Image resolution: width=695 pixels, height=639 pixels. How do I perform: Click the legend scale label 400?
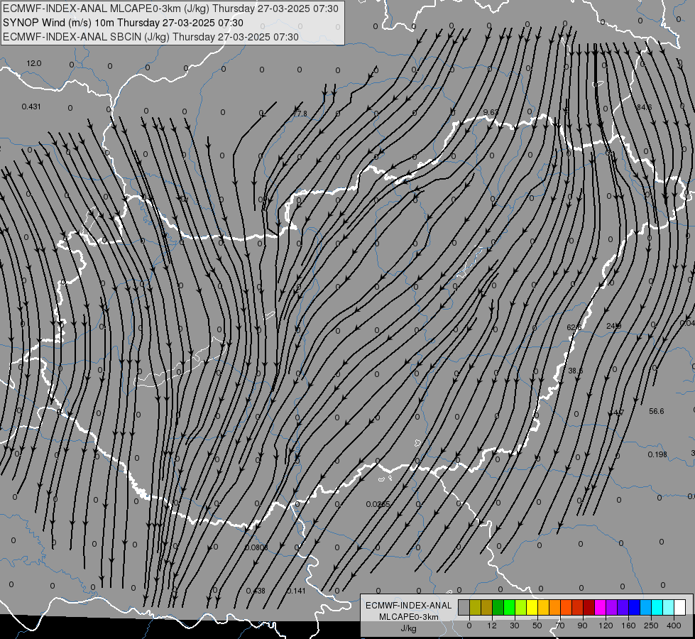(674, 626)
